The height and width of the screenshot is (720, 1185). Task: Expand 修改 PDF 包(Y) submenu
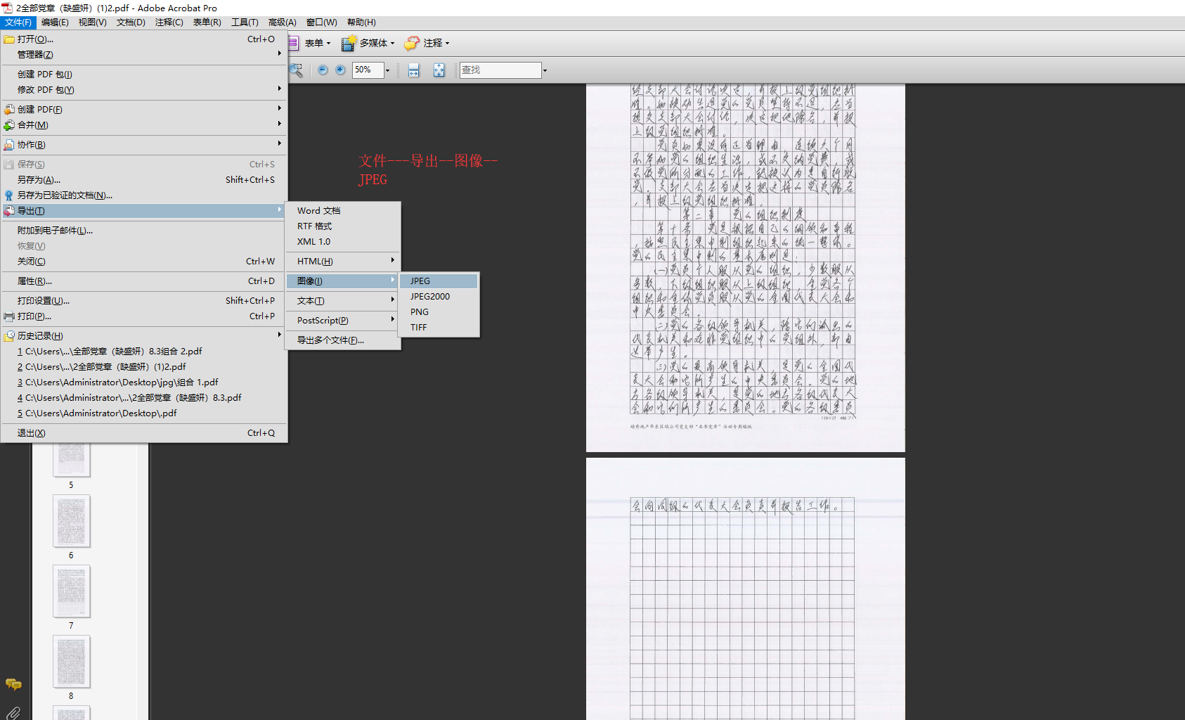(143, 89)
